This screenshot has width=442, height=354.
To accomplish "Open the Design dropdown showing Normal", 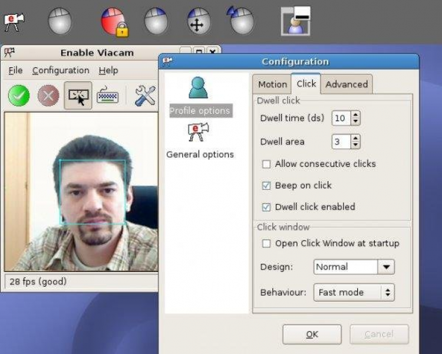I will pyautogui.click(x=354, y=267).
